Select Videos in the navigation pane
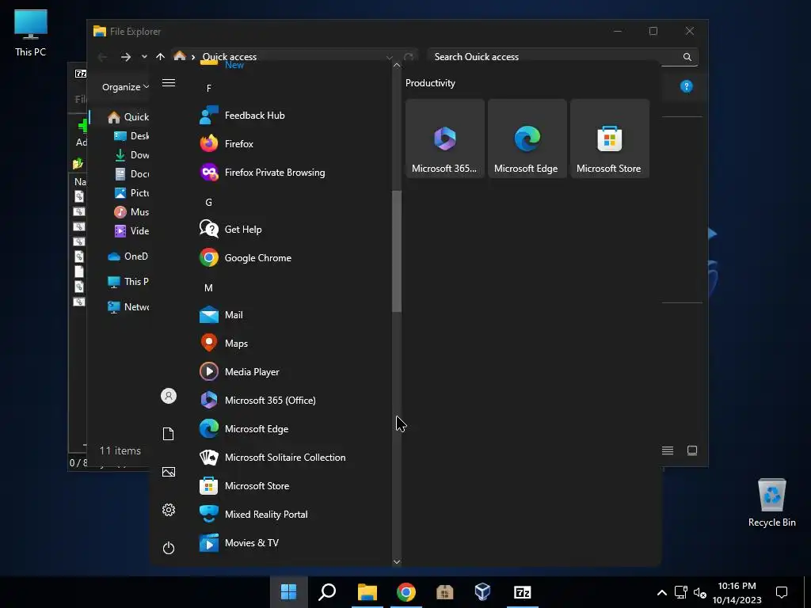The height and width of the screenshot is (608, 811). pos(131,231)
